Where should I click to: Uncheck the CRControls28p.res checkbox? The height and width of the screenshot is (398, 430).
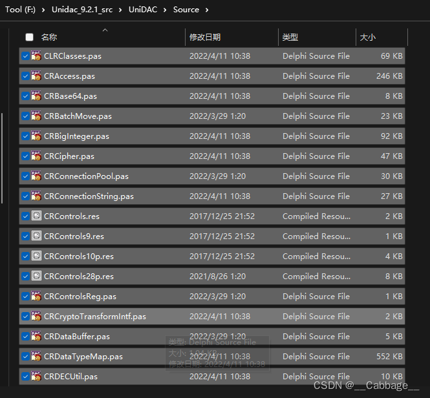25,277
